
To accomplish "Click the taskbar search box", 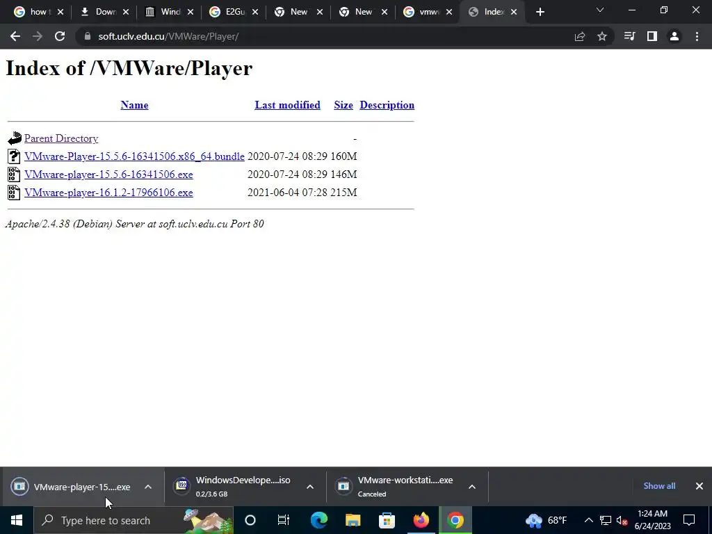I will point(133,520).
